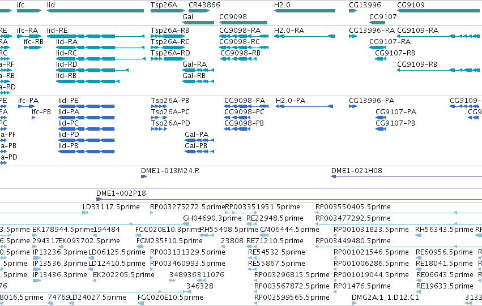Image resolution: width=482 pixels, height=306 pixels.
Task: Click the CG9107-PB protein label
Action: (395, 123)
